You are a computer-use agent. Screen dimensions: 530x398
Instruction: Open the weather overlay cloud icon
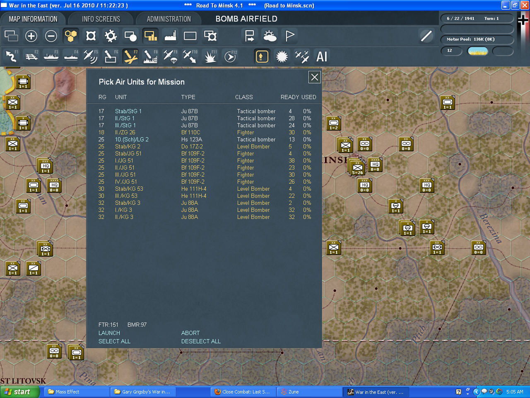click(270, 36)
